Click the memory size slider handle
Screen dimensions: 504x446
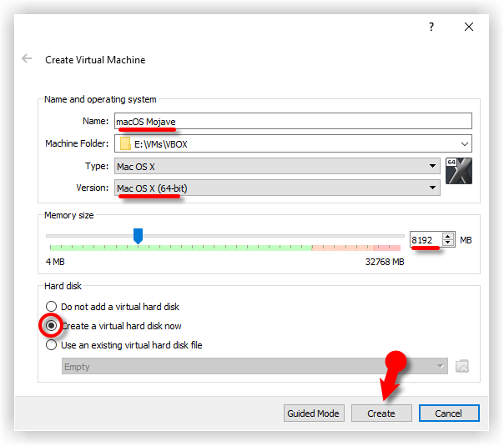coord(139,237)
